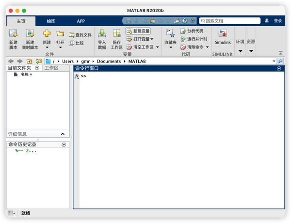
Task: Select the '%-- 2...' history entry
Action: (x=26, y=151)
